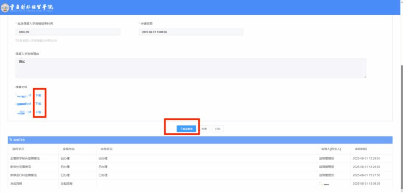
Task: Download the third PDF attachment
Action: [38, 112]
